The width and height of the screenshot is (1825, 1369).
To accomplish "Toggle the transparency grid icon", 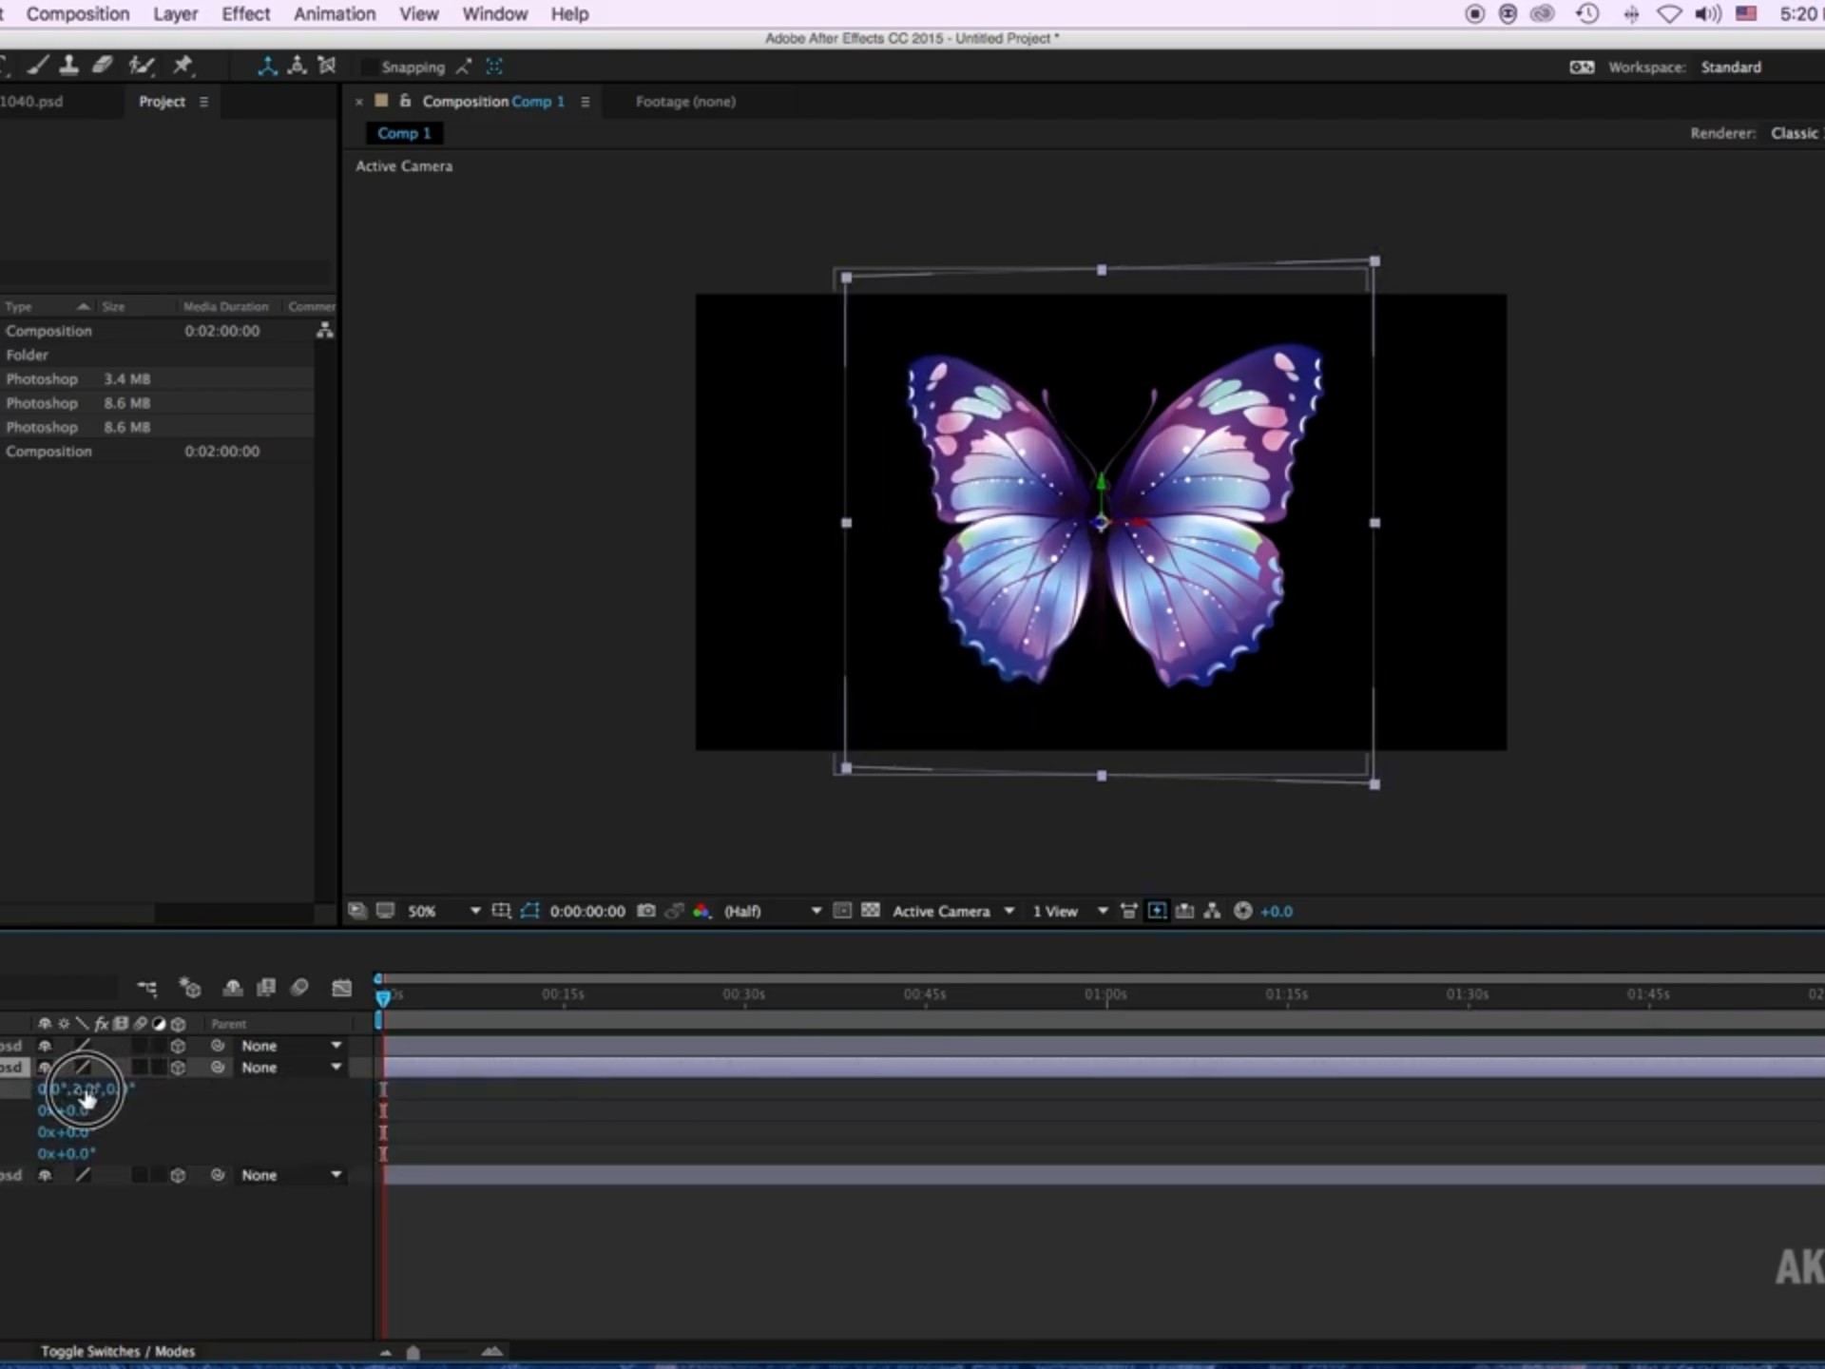I will pos(870,911).
